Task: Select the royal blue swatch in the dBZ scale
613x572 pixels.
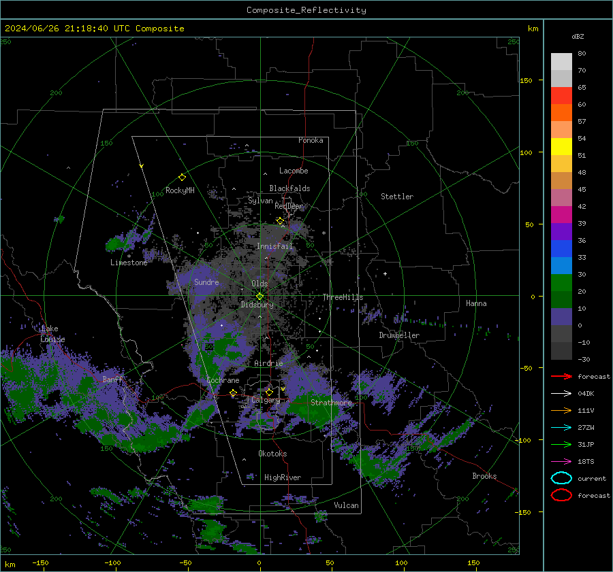Action: click(561, 249)
